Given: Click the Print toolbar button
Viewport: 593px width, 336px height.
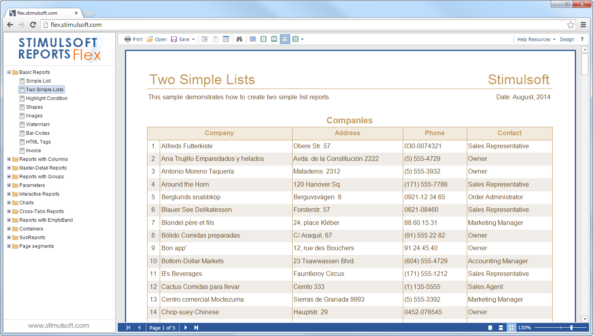Looking at the screenshot, I should coord(133,39).
